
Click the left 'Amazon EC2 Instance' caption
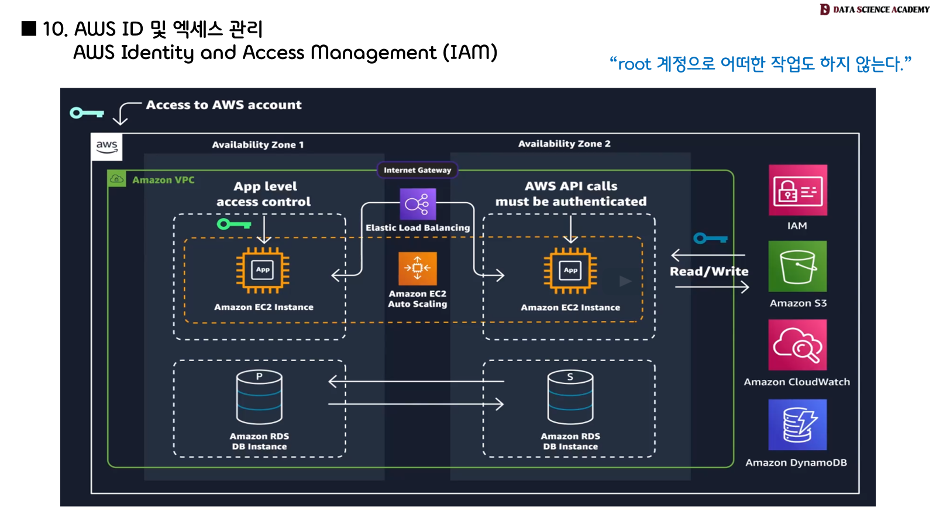[264, 307]
